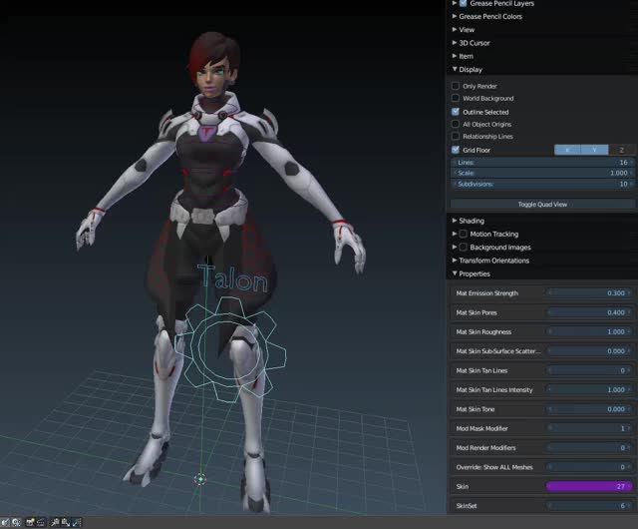The image size is (638, 529).
Task: Click the Mat Skin Tan Lines Intensity slider
Action: (x=589, y=389)
